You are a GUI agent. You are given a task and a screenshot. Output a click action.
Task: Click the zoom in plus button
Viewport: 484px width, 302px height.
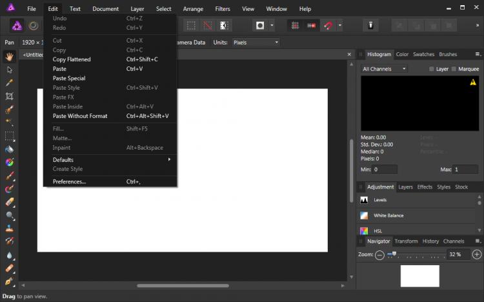tap(477, 255)
